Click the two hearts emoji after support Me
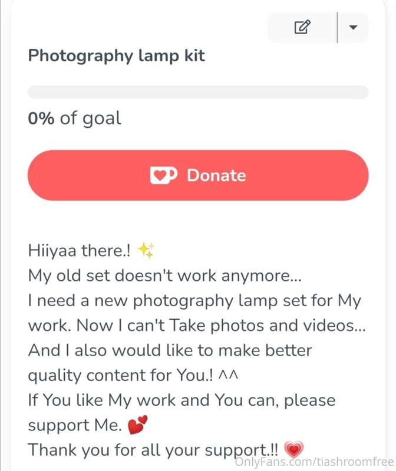Viewport: 396px width, 471px height. pos(138,424)
